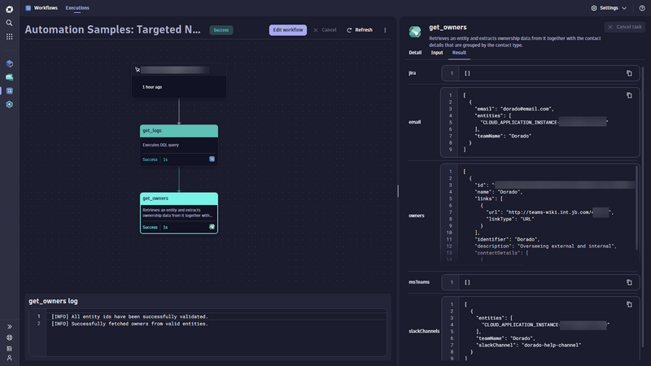651x366 pixels.
Task: Open the apps grid launcher
Action: click(9, 37)
